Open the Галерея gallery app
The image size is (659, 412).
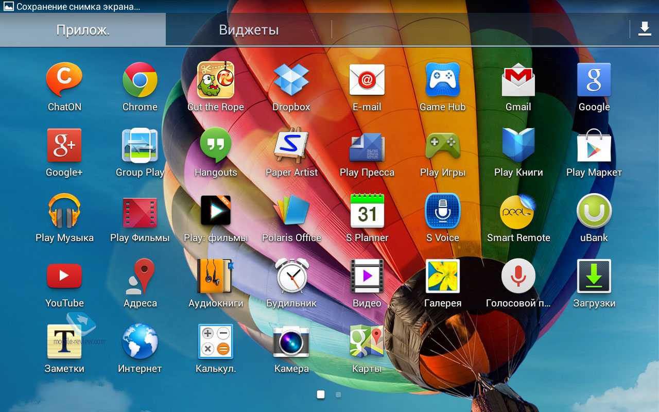pos(443,276)
